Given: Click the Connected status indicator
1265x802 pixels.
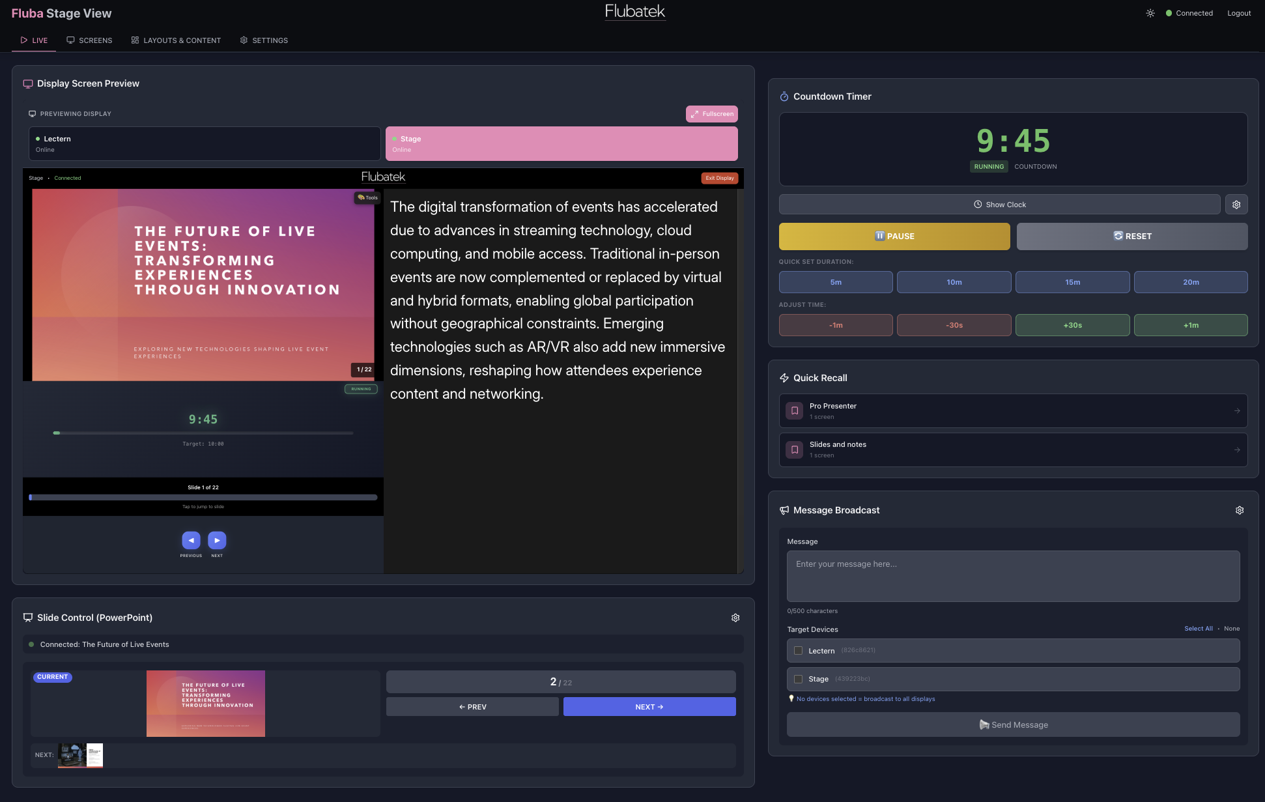Looking at the screenshot, I should pyautogui.click(x=1189, y=13).
